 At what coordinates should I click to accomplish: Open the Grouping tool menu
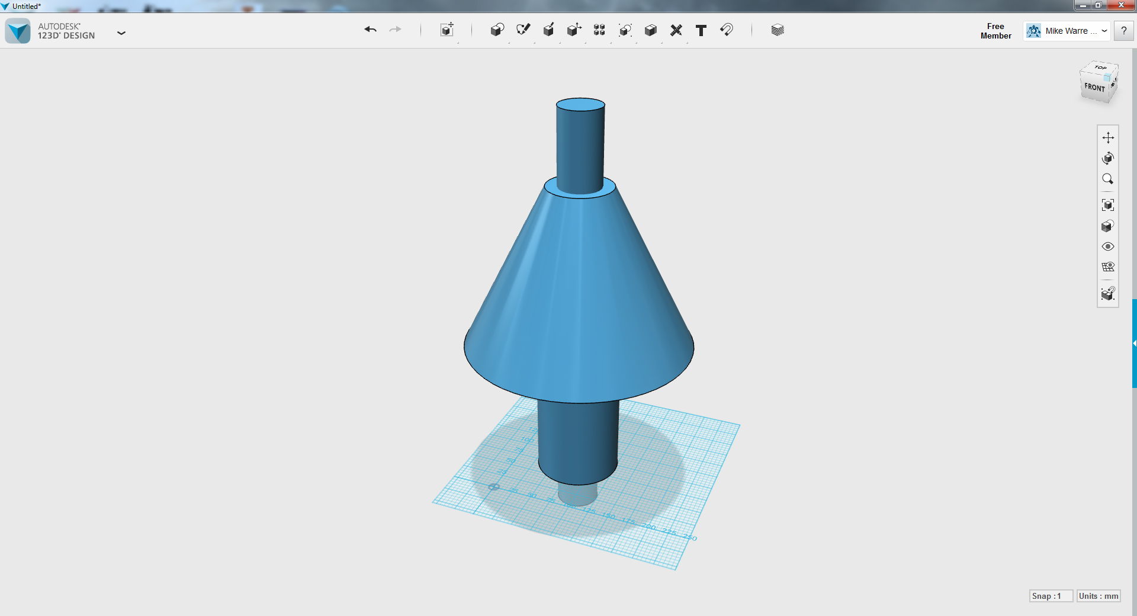point(625,30)
